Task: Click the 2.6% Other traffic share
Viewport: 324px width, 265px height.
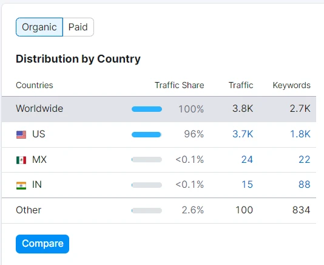Action: pos(193,210)
